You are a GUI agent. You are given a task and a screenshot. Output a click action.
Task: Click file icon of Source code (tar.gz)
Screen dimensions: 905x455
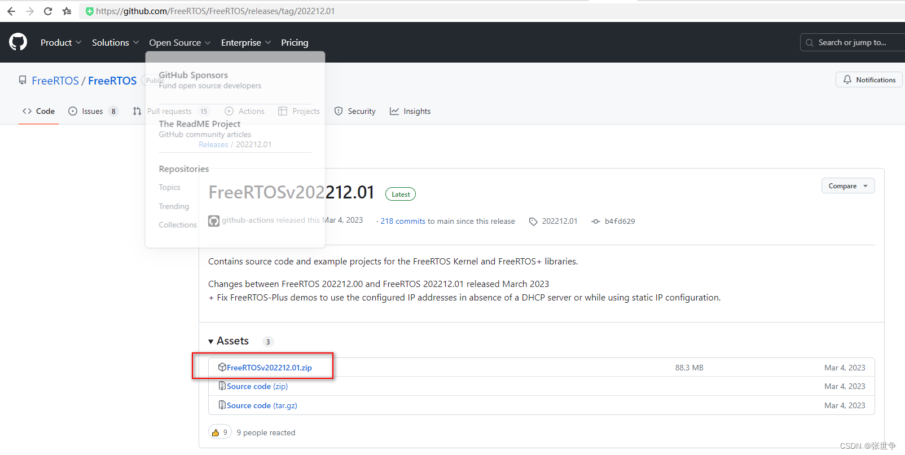pyautogui.click(x=222, y=405)
